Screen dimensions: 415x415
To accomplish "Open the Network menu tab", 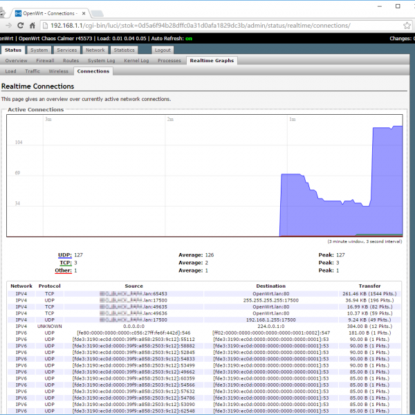I will 95,50.
